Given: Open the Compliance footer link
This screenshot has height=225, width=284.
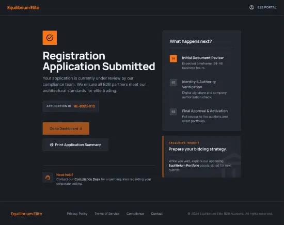Looking at the screenshot, I should [135, 214].
